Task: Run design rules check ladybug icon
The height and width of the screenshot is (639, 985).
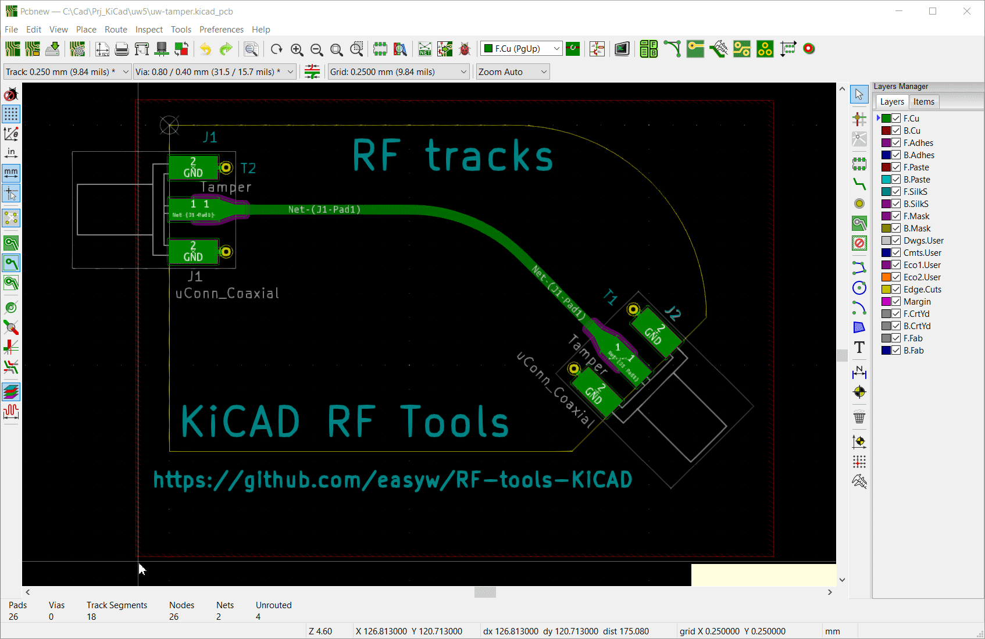Action: coord(465,49)
